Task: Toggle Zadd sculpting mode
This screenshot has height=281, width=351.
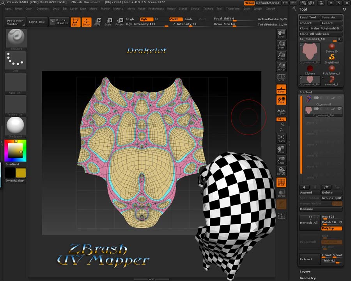Action: click(x=176, y=19)
